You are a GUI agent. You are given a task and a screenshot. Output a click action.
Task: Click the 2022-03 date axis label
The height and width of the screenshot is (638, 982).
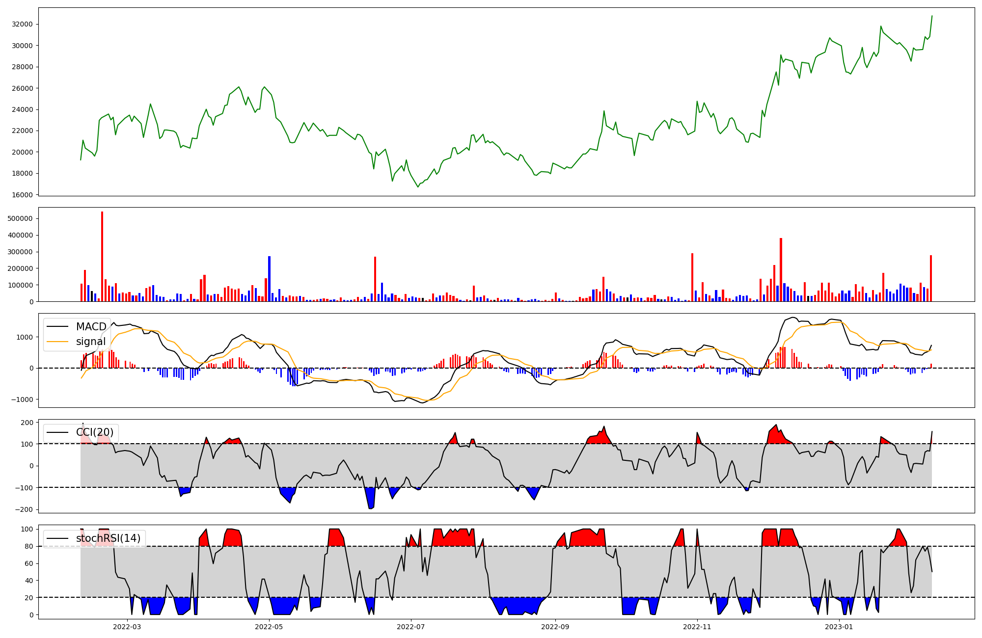pos(127,626)
